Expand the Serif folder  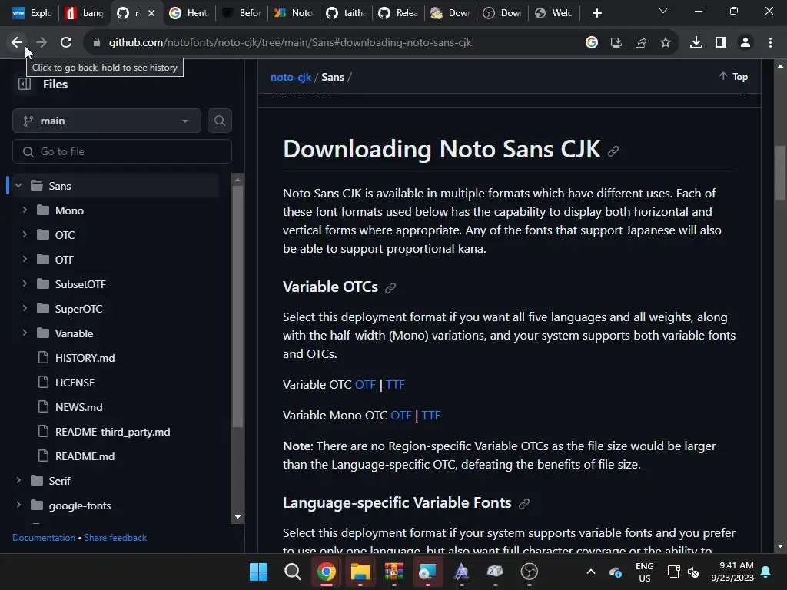click(x=18, y=481)
